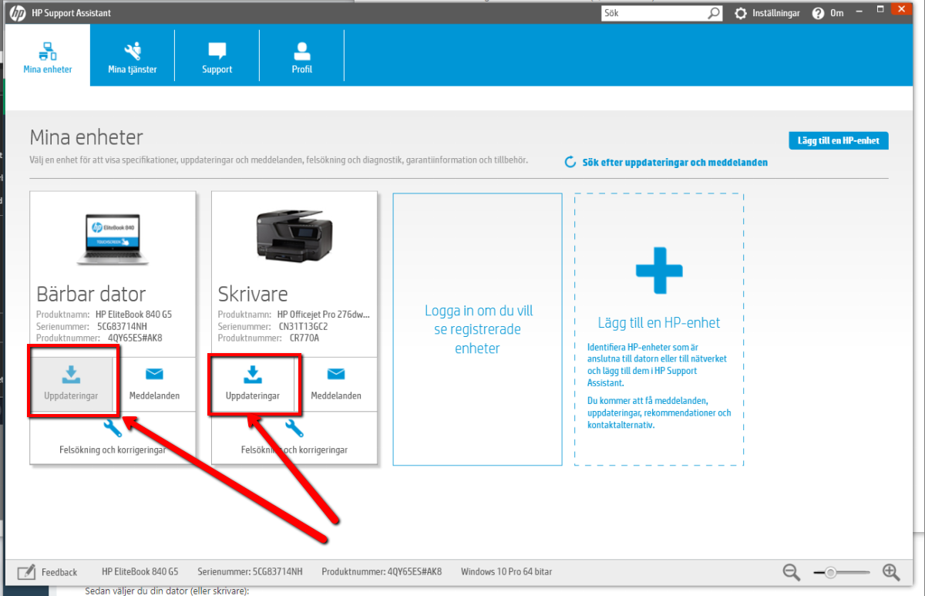Screen dimensions: 925x596
Task: Click Sök efter uppdateringar och meddelanden
Action: coord(674,163)
